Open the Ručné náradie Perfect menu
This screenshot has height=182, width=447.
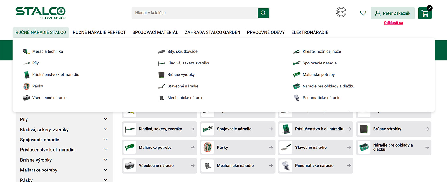click(x=99, y=32)
